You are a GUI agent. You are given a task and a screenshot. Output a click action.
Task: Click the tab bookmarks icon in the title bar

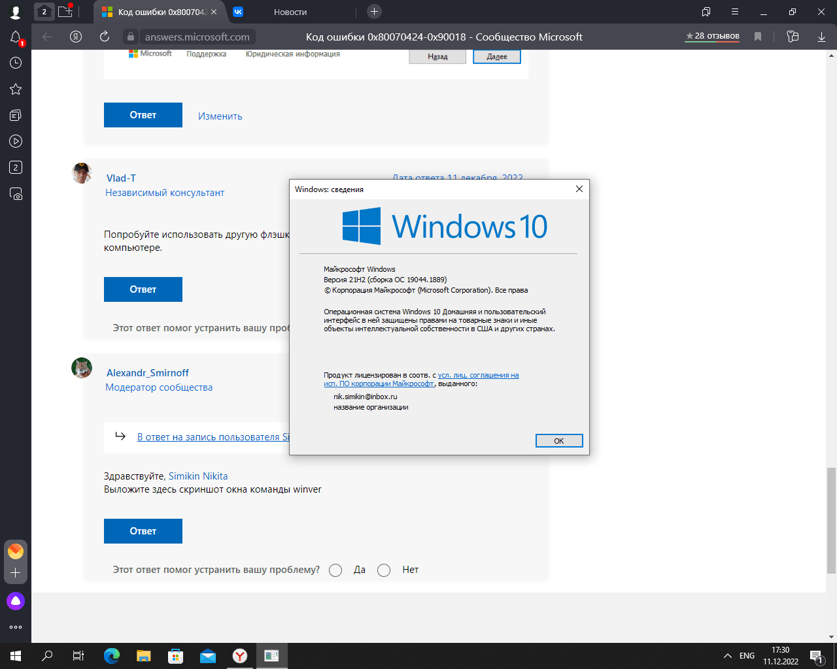[706, 12]
